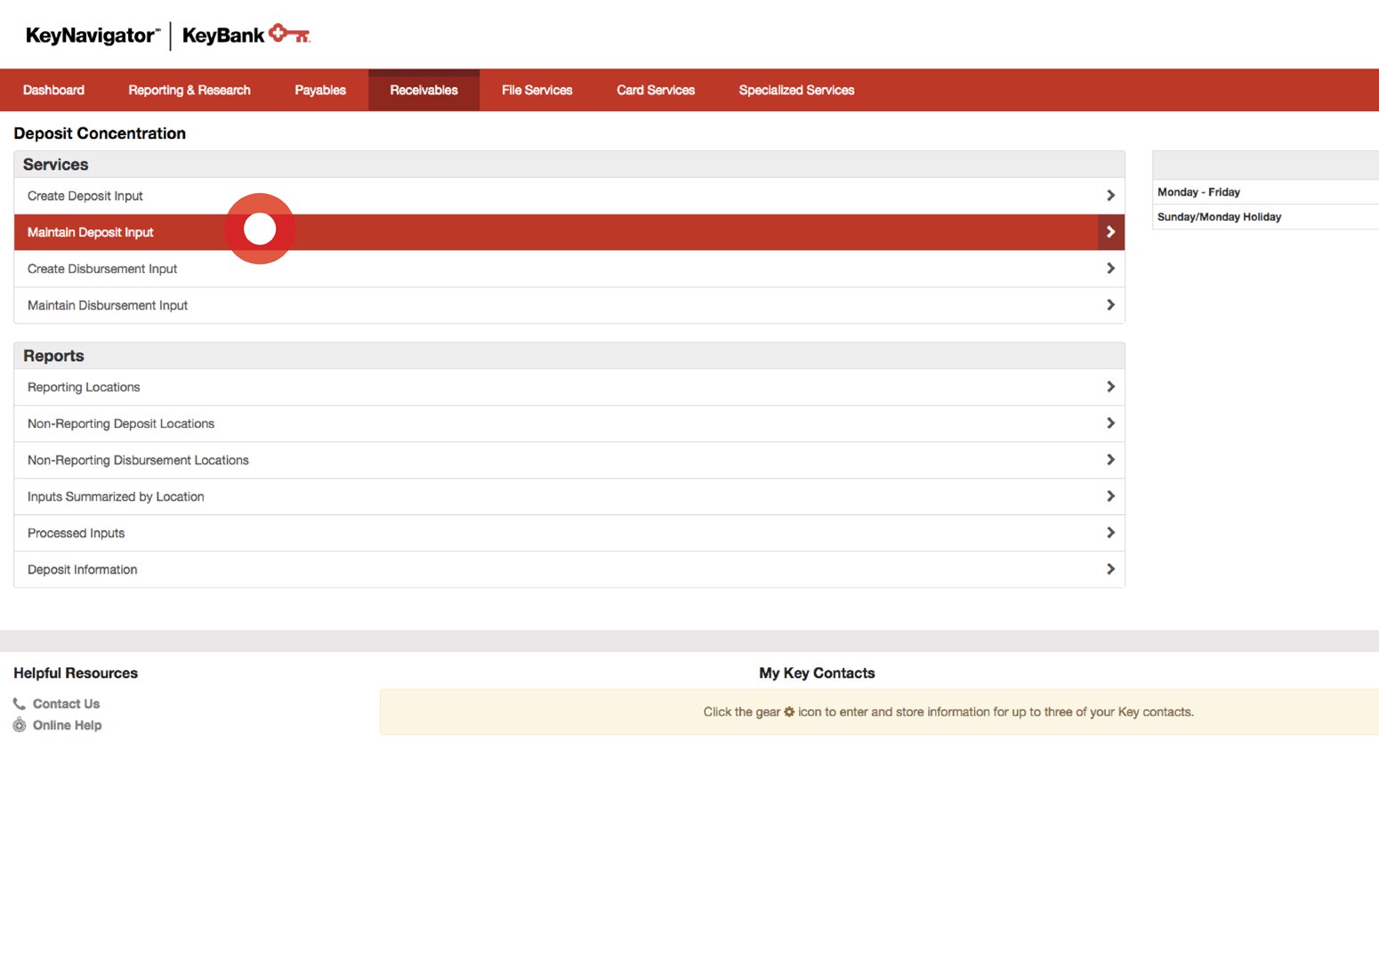The width and height of the screenshot is (1379, 967).
Task: Open Create Disbursement Input service
Action: tap(102, 268)
